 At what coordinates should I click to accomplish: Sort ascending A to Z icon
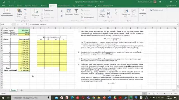[x=62, y=11]
